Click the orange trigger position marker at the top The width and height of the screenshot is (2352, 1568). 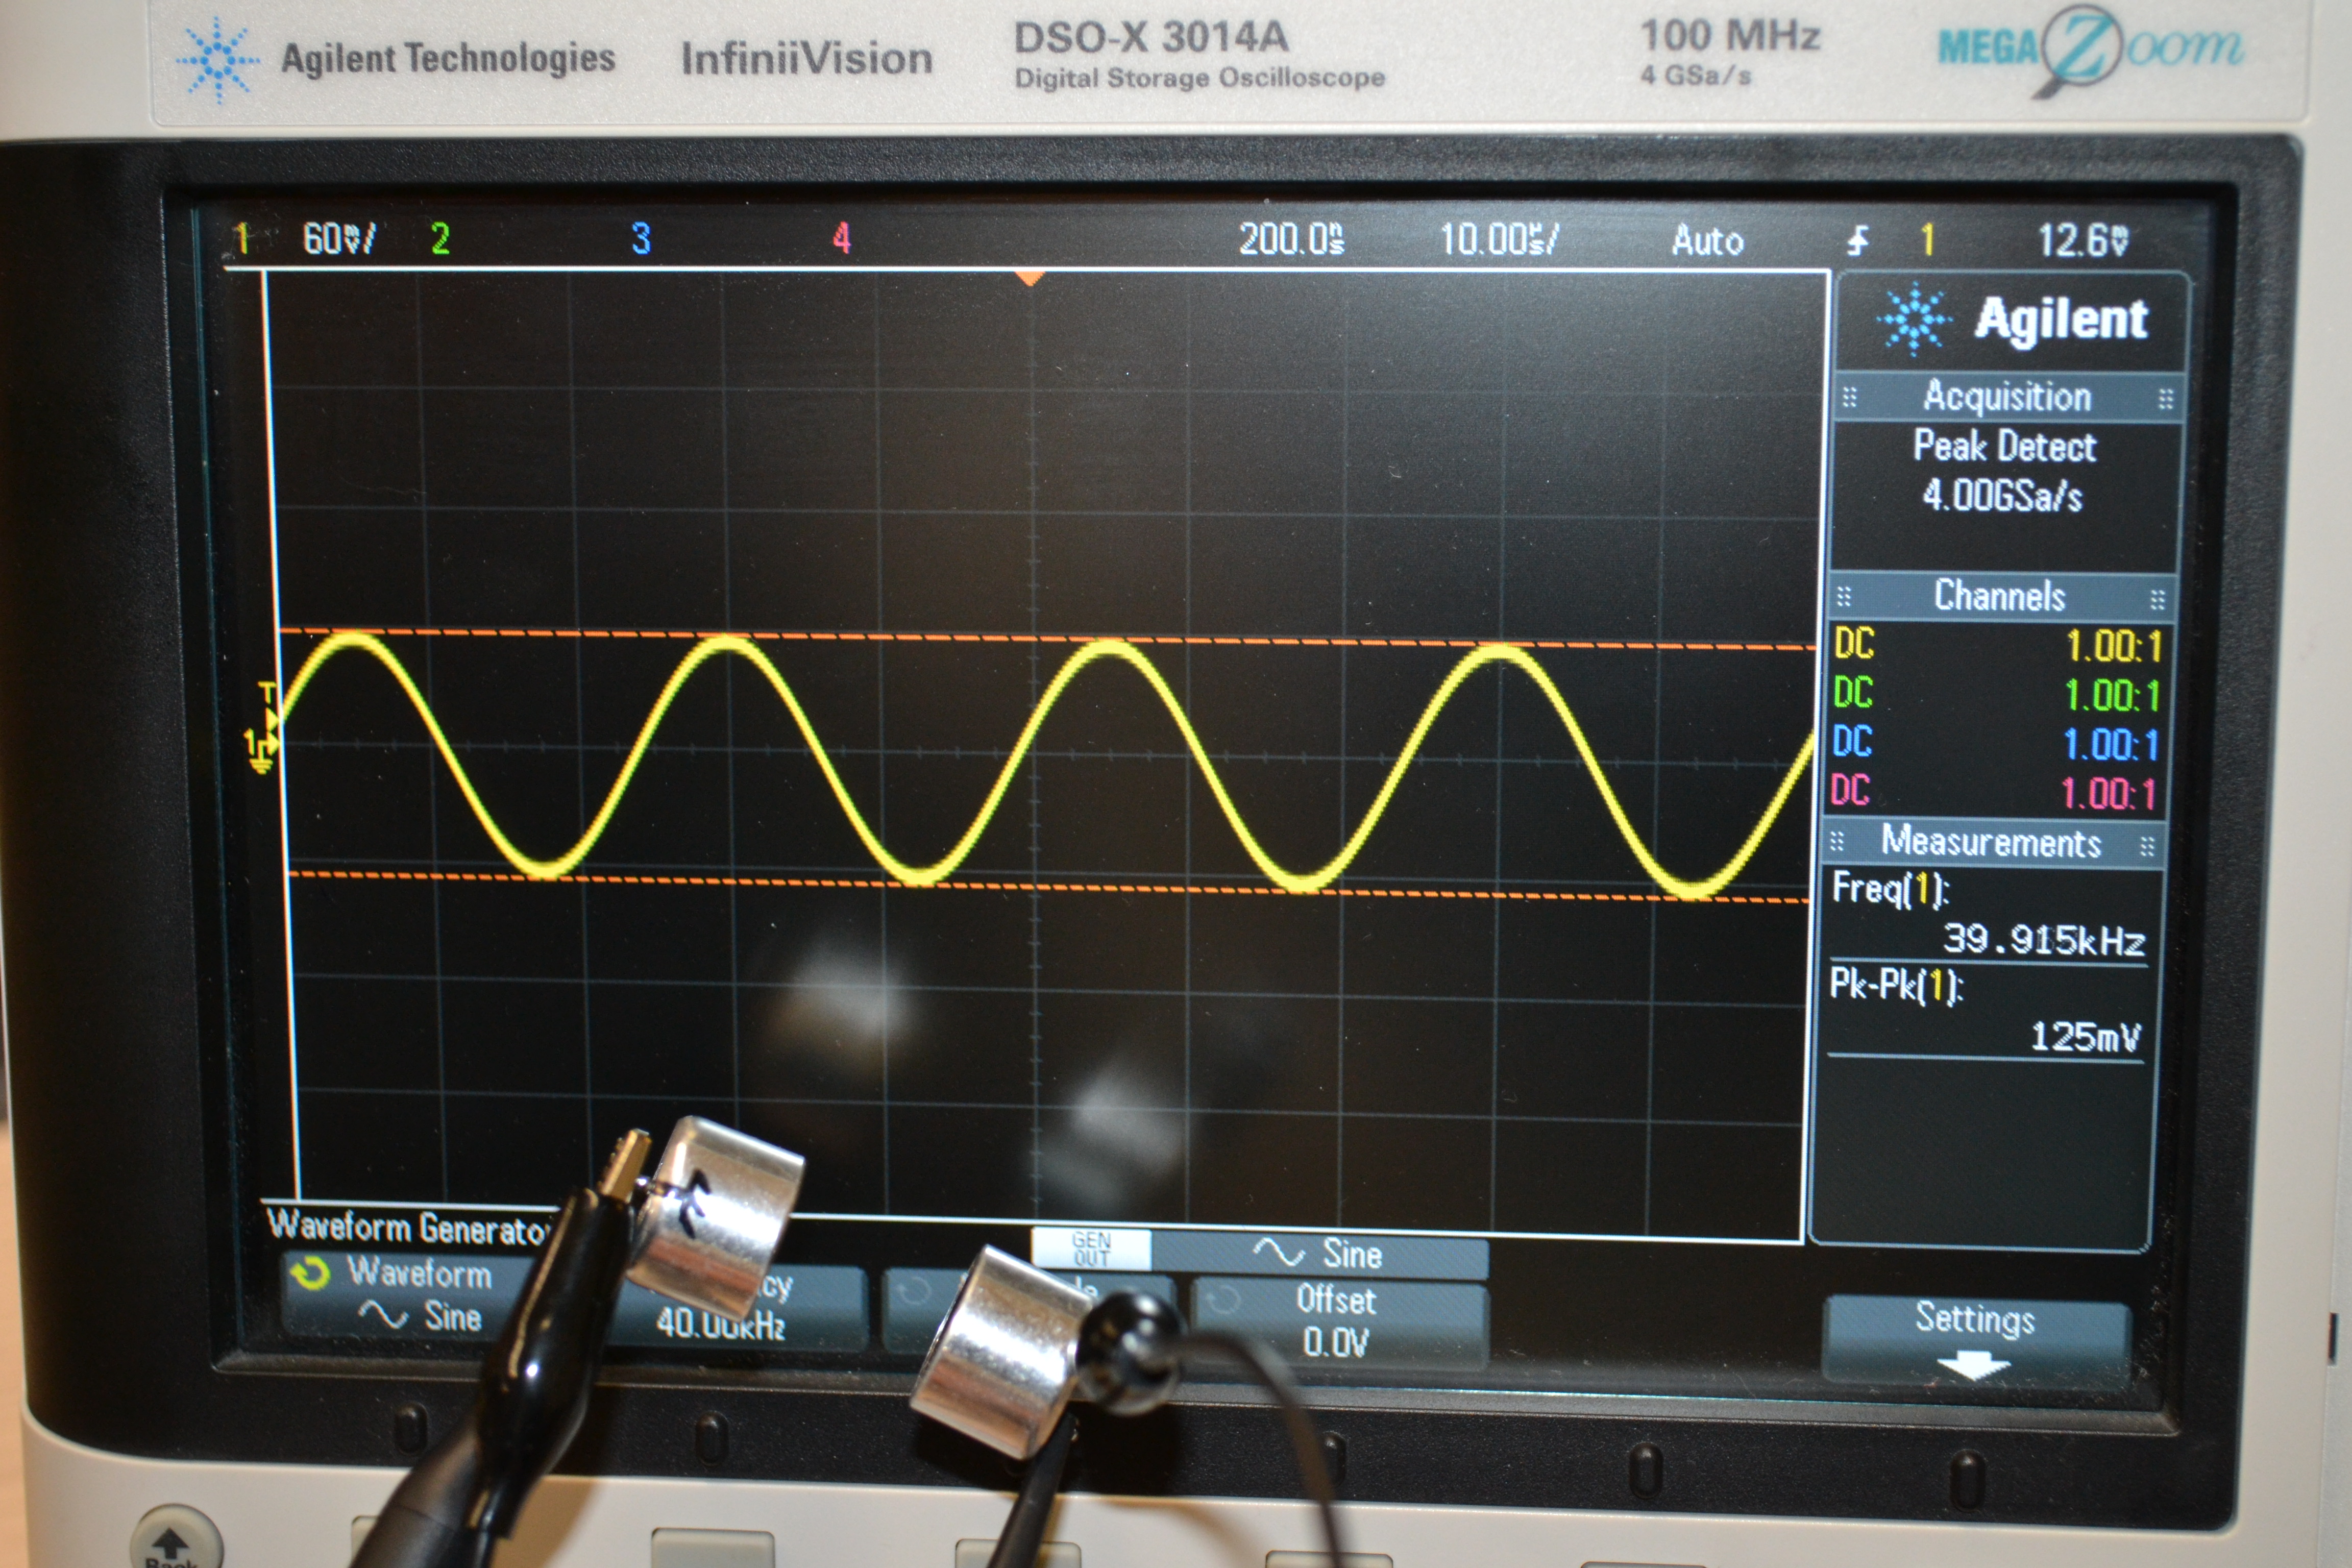(1029, 278)
